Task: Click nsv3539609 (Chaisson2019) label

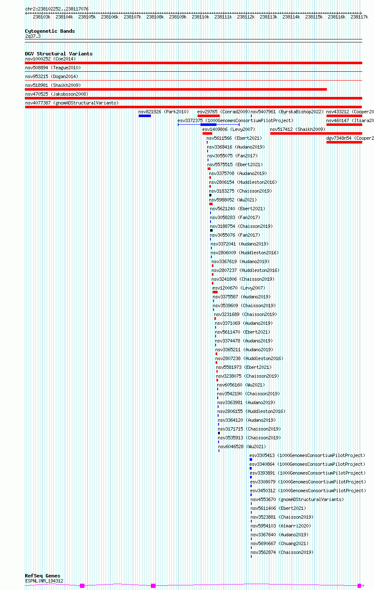Action: [x=244, y=305]
